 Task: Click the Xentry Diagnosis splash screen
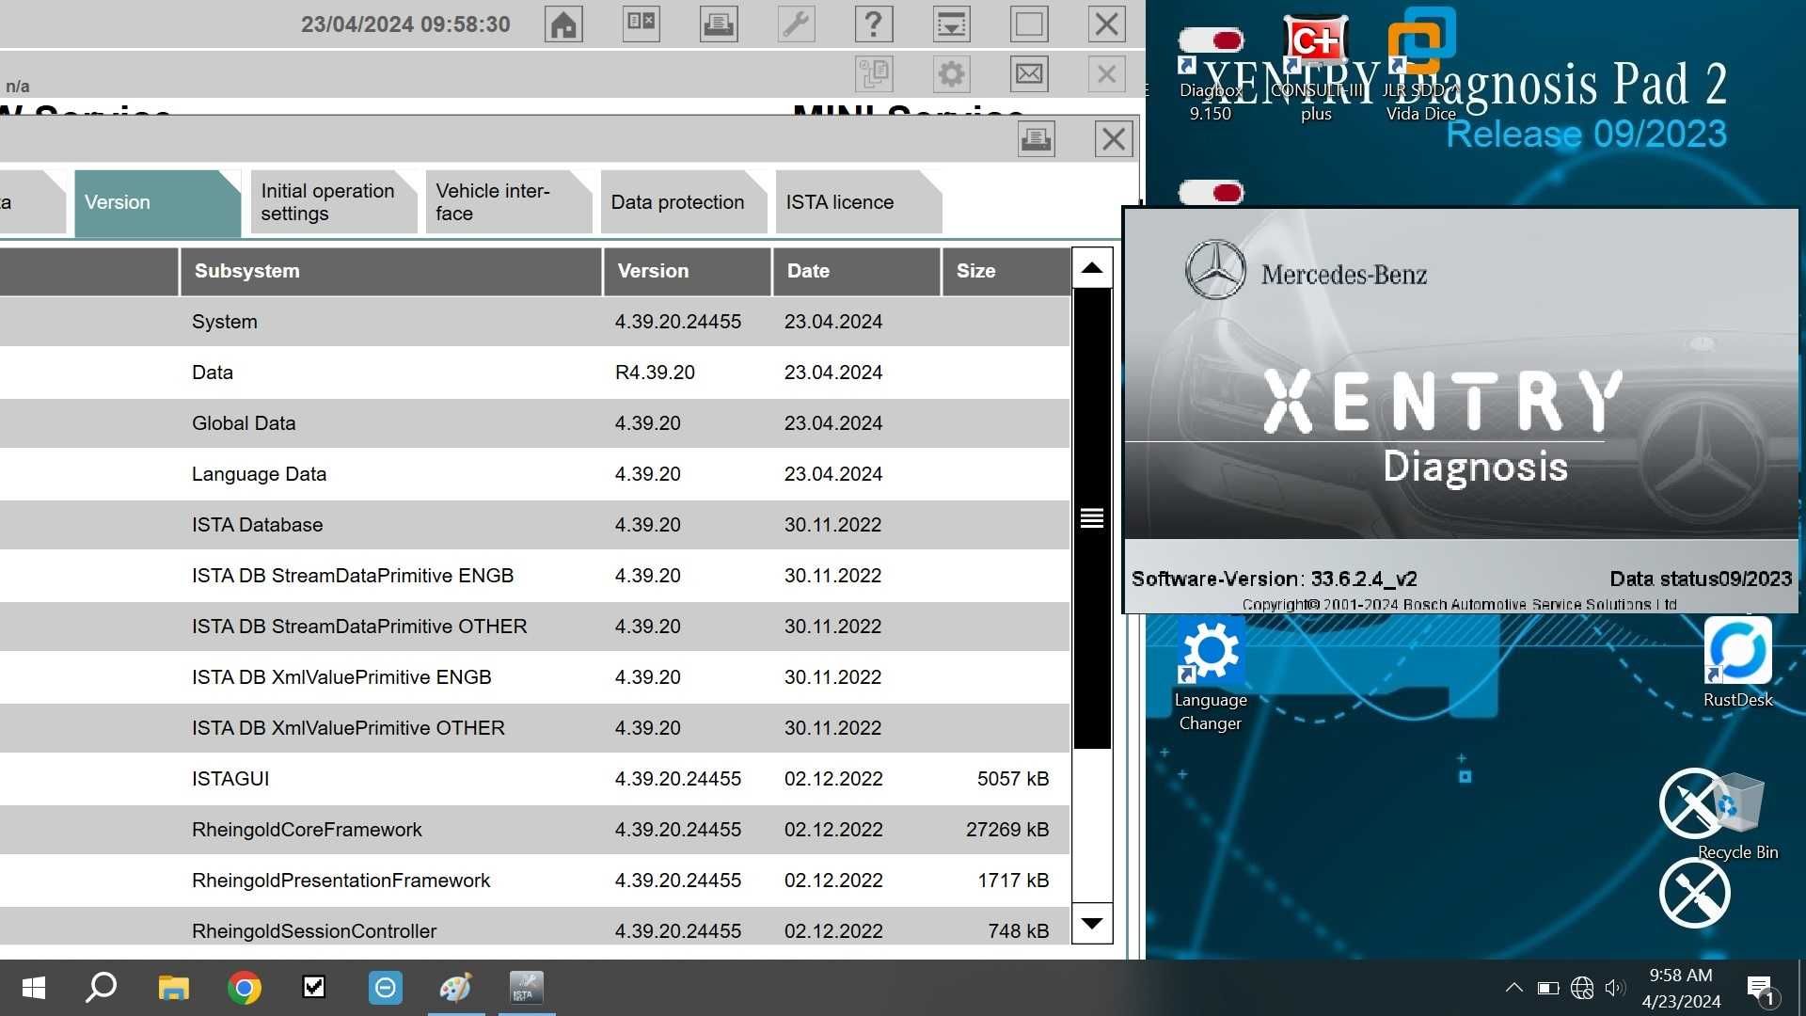pyautogui.click(x=1461, y=411)
